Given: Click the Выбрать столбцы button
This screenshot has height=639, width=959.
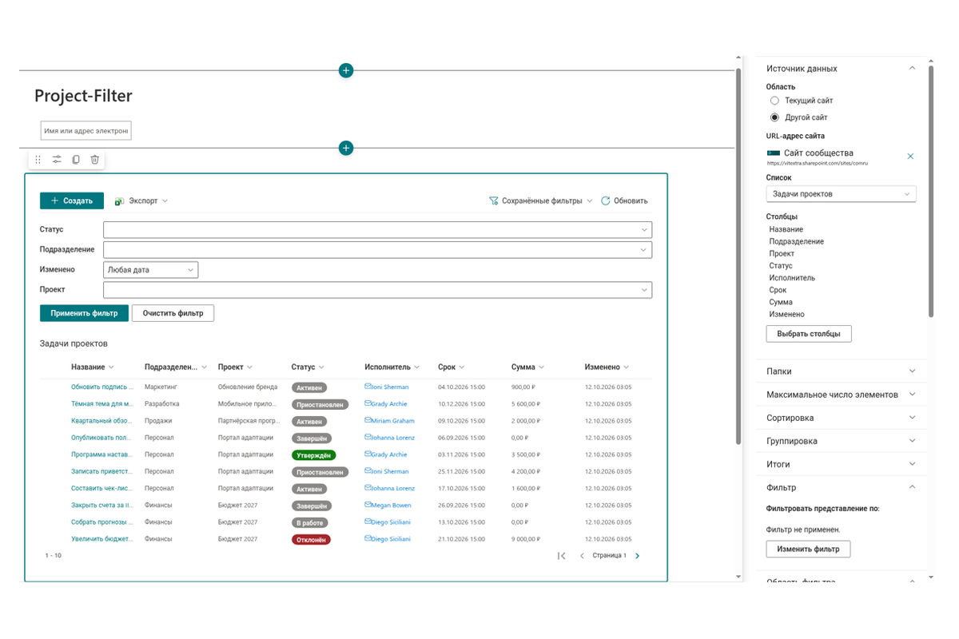Looking at the screenshot, I should (x=809, y=333).
